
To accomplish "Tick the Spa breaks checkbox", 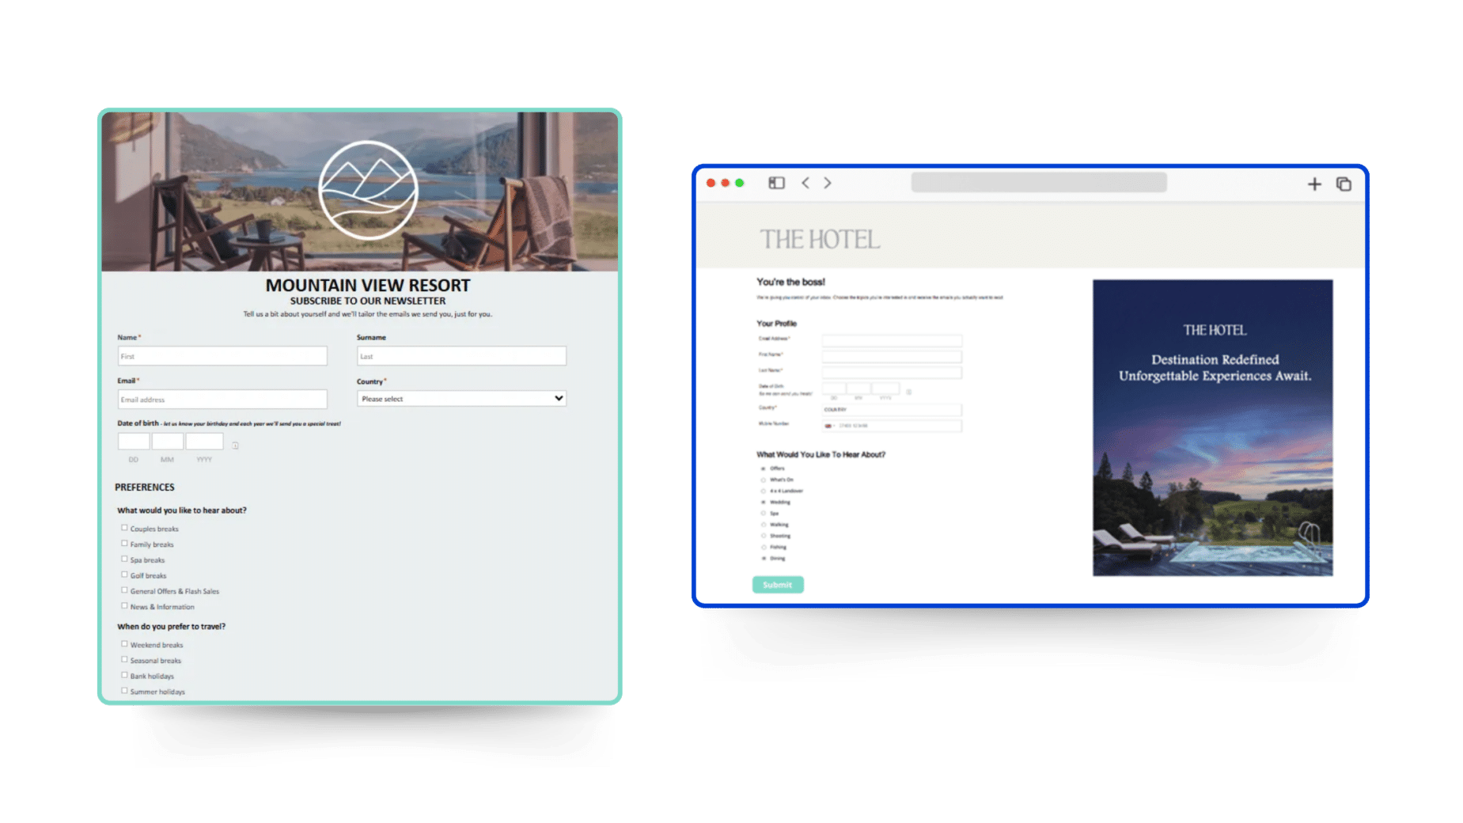I will [x=124, y=559].
